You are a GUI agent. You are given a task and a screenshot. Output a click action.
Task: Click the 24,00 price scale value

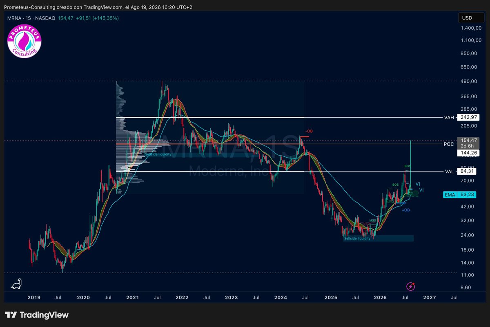pos(468,235)
